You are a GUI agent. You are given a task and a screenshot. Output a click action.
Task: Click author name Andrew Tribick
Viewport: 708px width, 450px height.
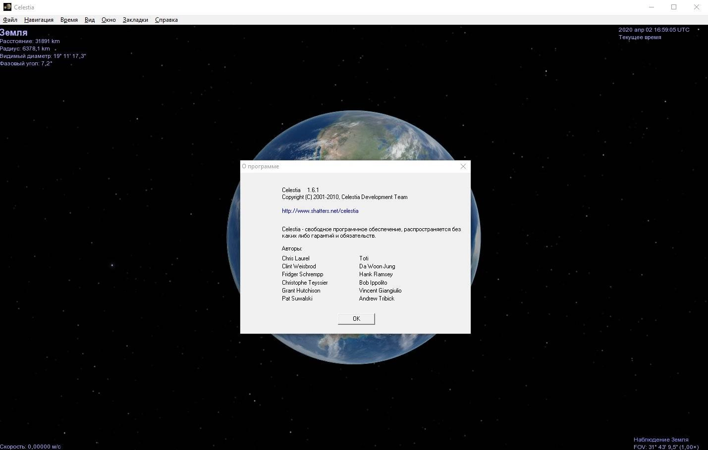point(377,299)
